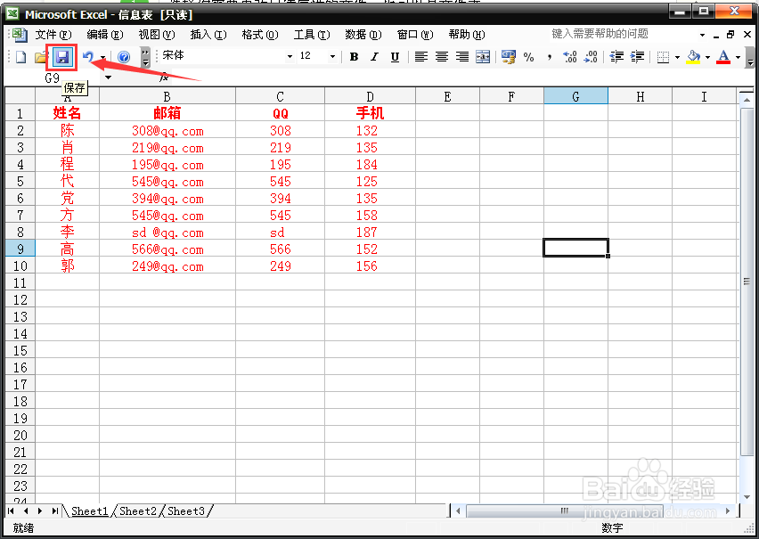Open the 编辑(E) menu
This screenshot has width=759, height=539.
[105, 35]
